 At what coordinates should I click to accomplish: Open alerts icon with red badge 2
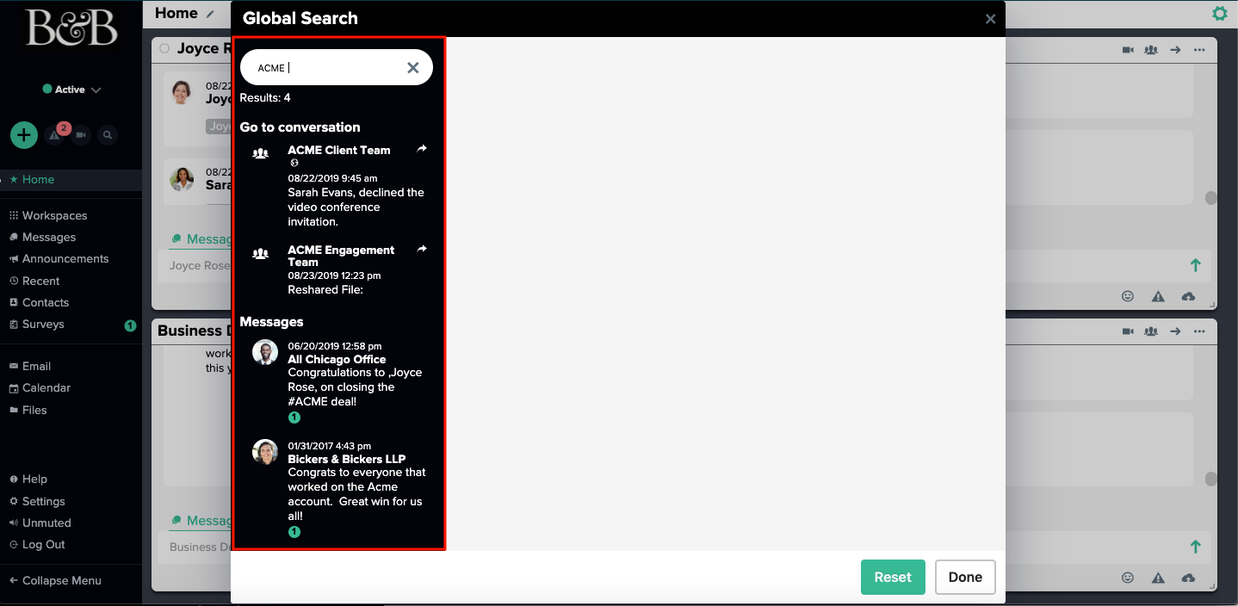click(56, 134)
